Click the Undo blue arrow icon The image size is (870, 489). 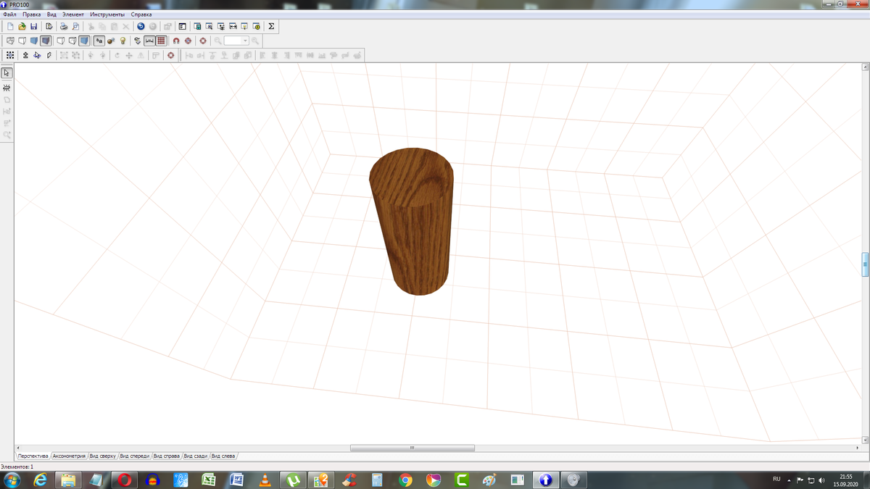point(141,26)
